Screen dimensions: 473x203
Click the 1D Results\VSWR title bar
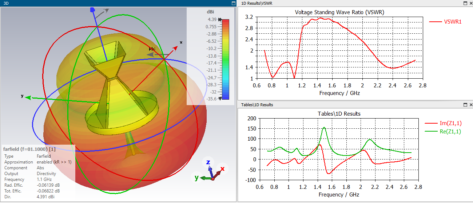coord(349,3)
